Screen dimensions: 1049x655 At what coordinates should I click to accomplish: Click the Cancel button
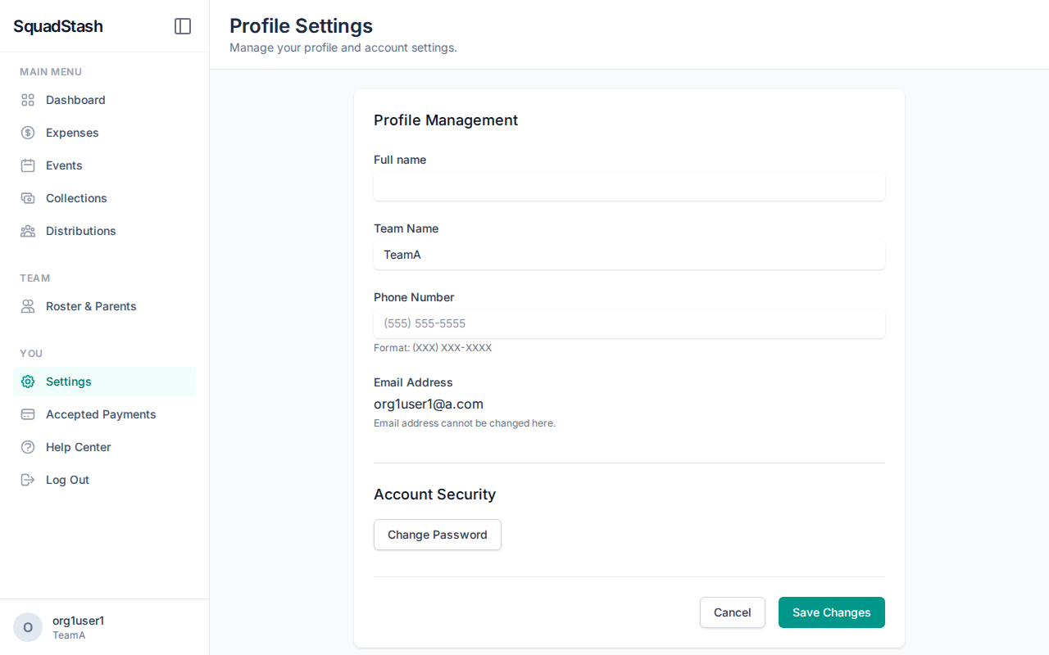732,612
